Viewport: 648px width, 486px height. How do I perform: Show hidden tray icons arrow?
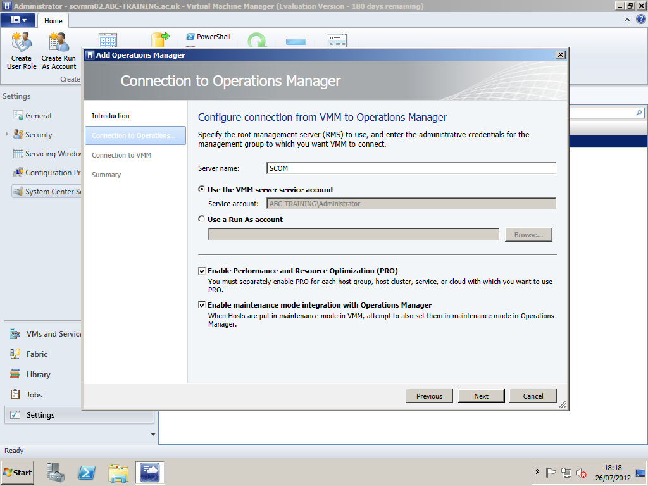pos(538,472)
